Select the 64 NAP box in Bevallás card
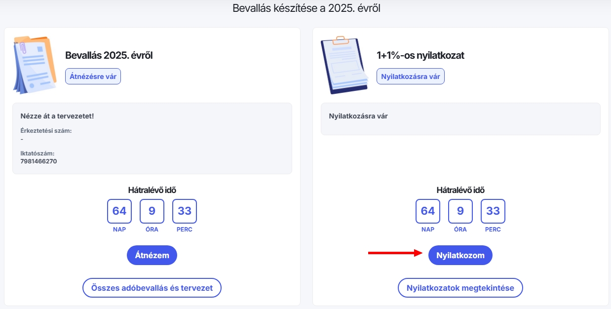 click(x=119, y=211)
